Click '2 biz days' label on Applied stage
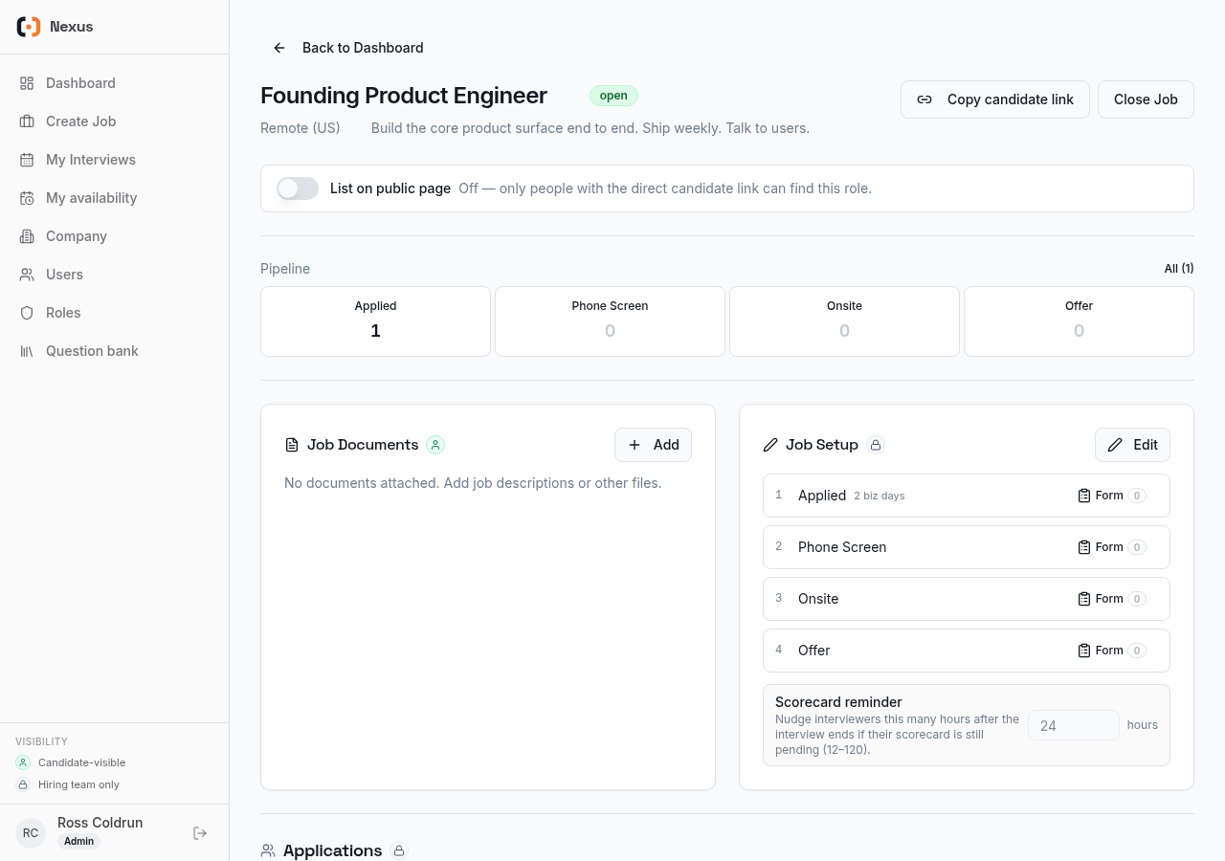Image resolution: width=1225 pixels, height=861 pixels. click(x=880, y=496)
